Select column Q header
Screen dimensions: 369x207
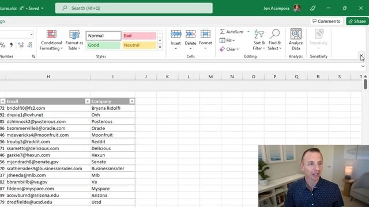(x=296, y=76)
